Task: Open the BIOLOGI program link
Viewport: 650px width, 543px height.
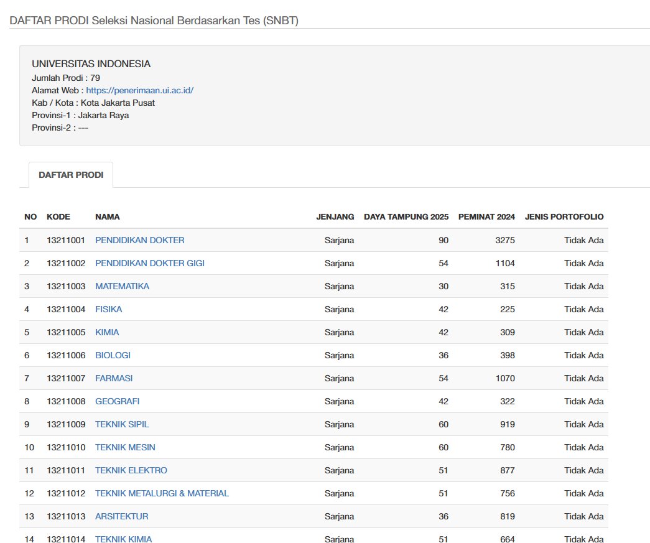Action: click(113, 355)
